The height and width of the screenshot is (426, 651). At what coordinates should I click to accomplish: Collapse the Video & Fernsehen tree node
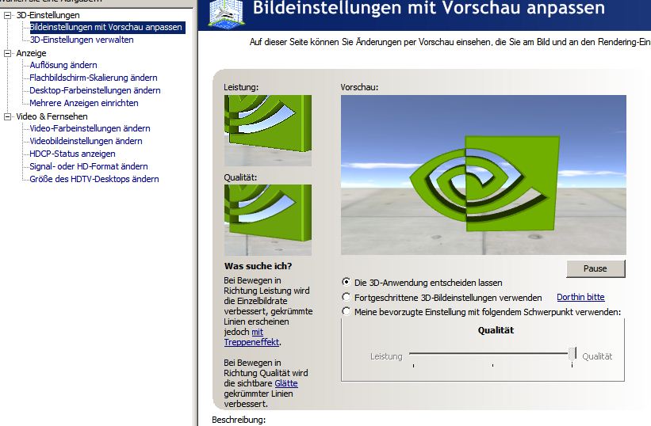pyautogui.click(x=7, y=117)
